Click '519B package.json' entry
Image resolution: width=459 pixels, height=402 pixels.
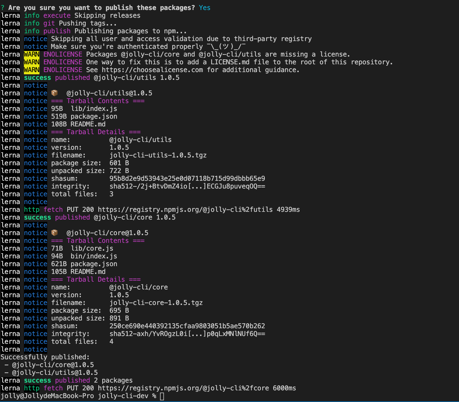[x=84, y=116]
